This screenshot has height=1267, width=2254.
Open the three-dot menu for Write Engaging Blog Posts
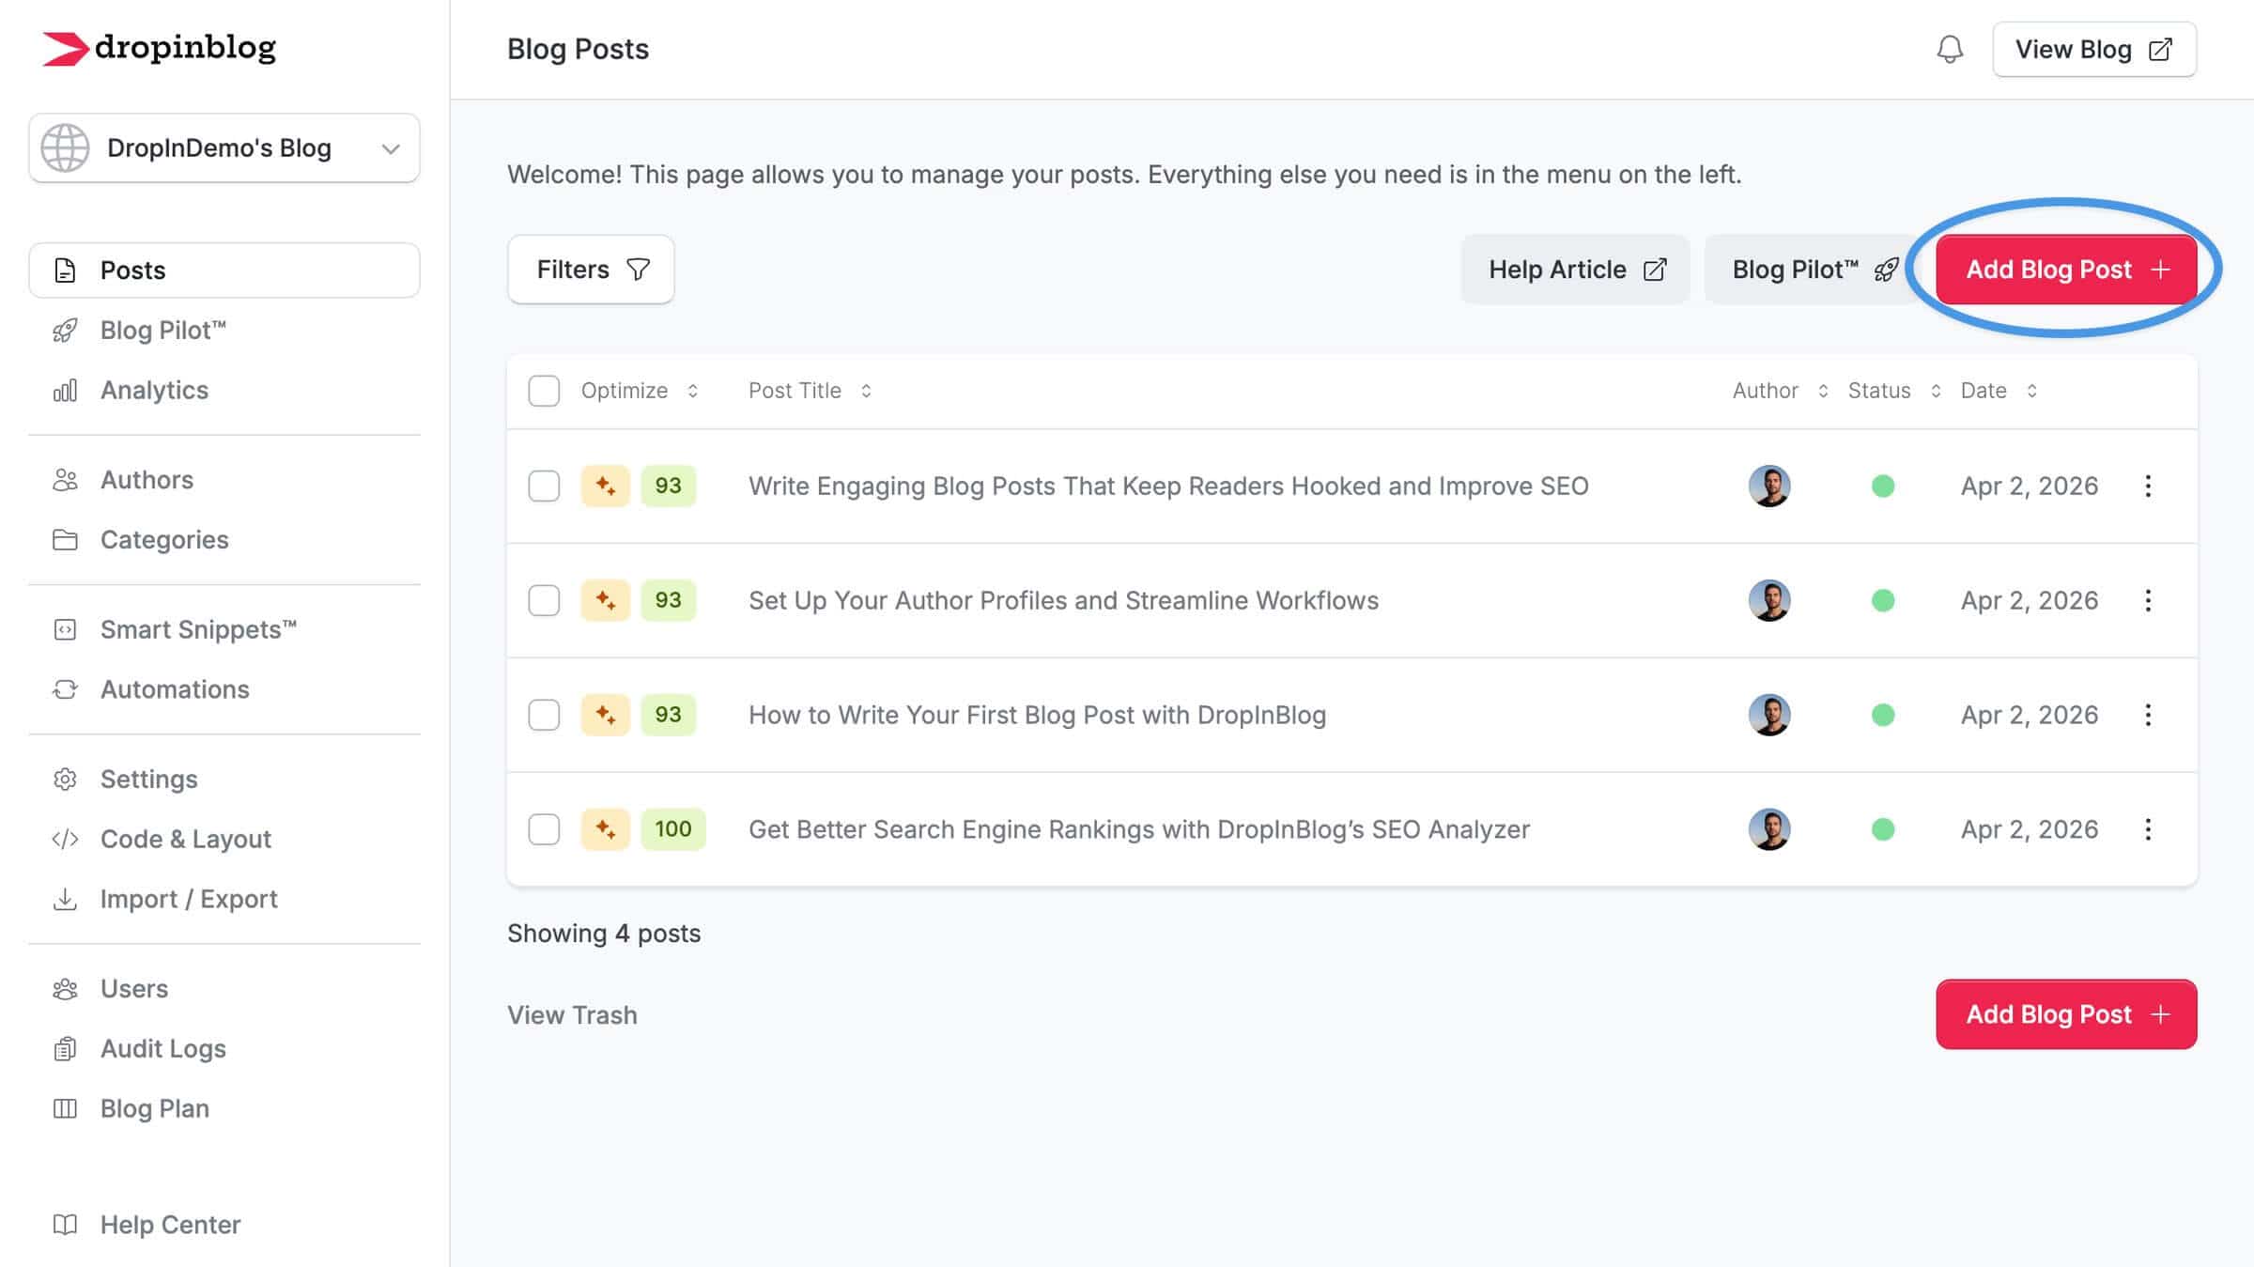2148,486
